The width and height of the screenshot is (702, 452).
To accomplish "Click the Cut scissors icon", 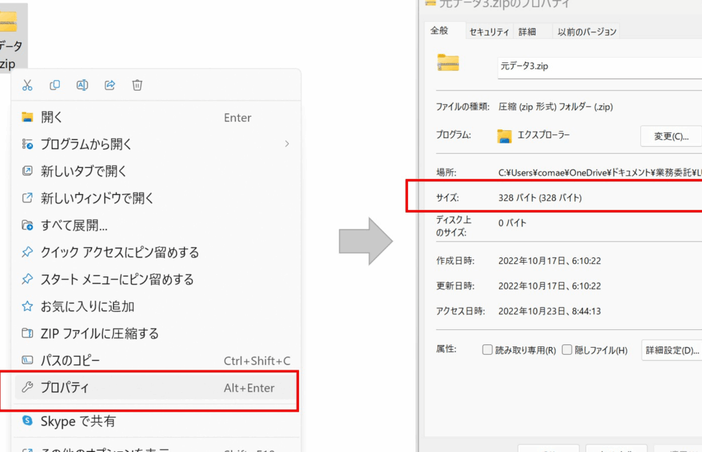I will pos(27,85).
